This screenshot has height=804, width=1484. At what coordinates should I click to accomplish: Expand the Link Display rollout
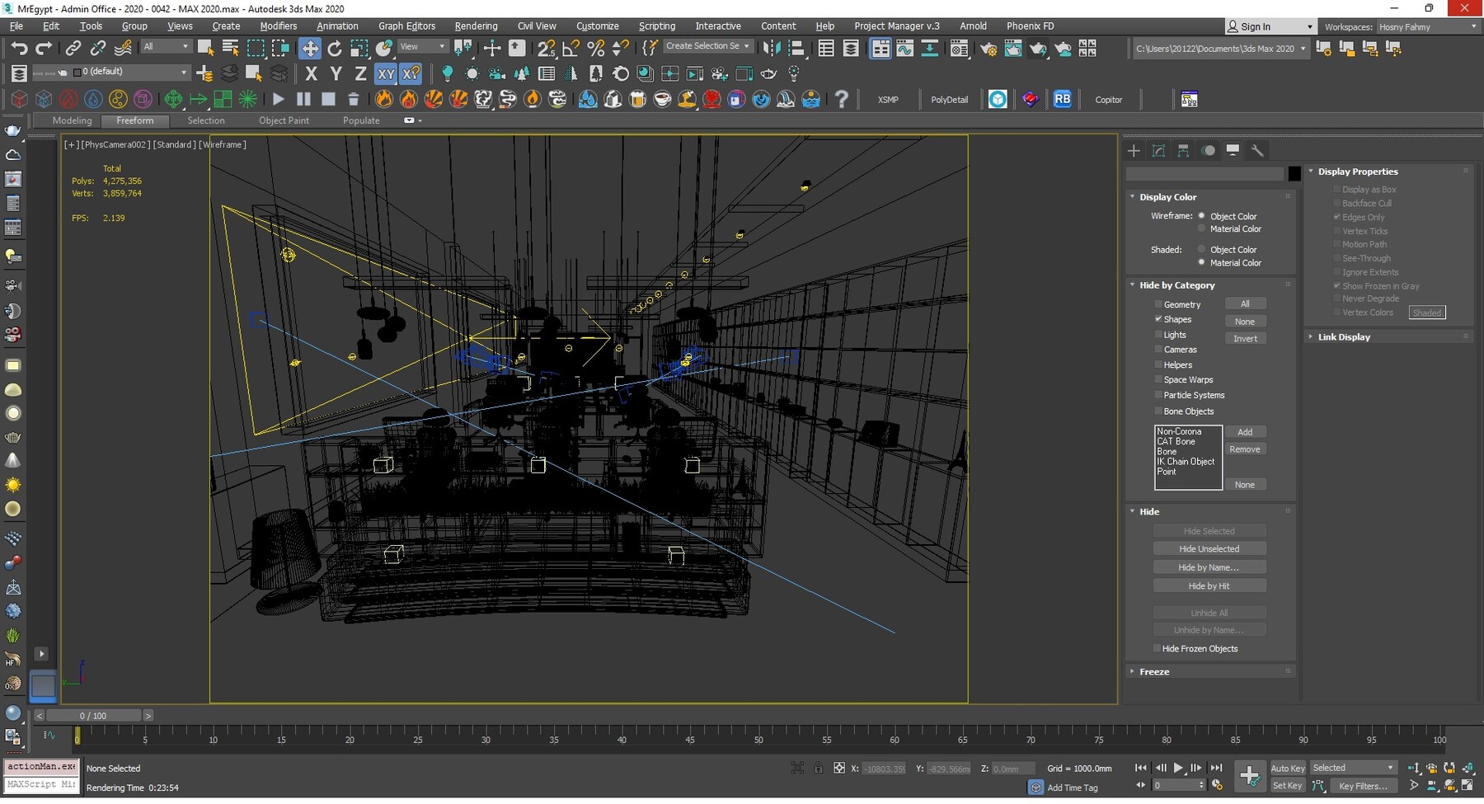[x=1343, y=337]
